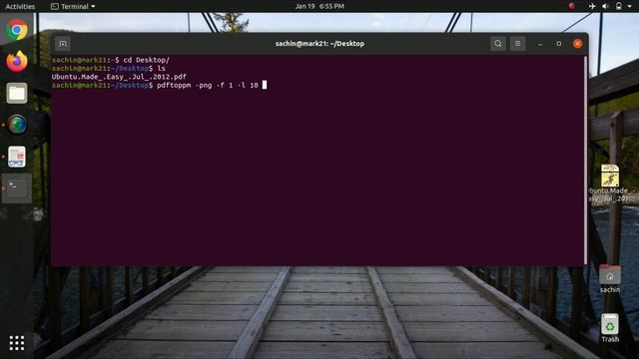
Task: Click the 'cd Desktop/' command text
Action: [147, 60]
